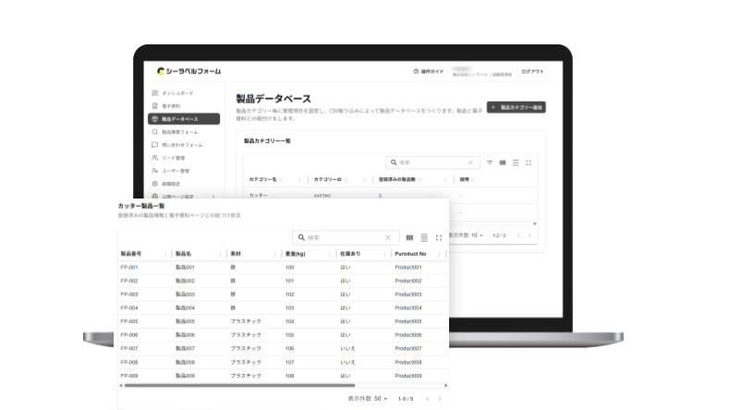Go to next page in category list

(x=529, y=235)
